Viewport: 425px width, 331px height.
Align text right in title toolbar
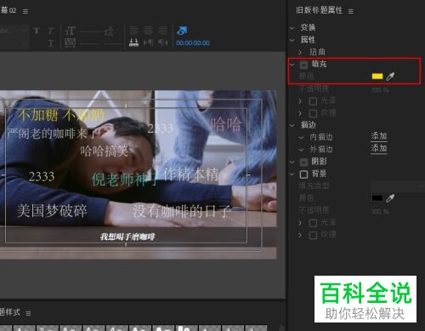163,30
